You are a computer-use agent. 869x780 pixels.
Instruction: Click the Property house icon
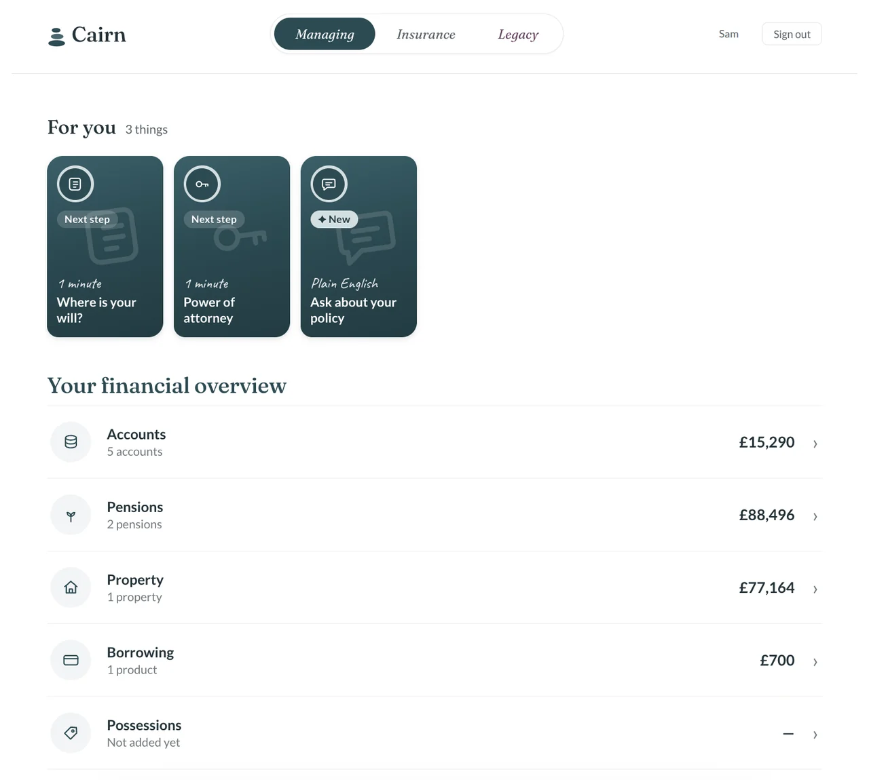click(x=71, y=587)
